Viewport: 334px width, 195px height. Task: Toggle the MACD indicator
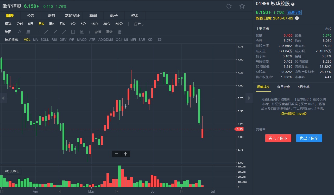click(x=82, y=40)
